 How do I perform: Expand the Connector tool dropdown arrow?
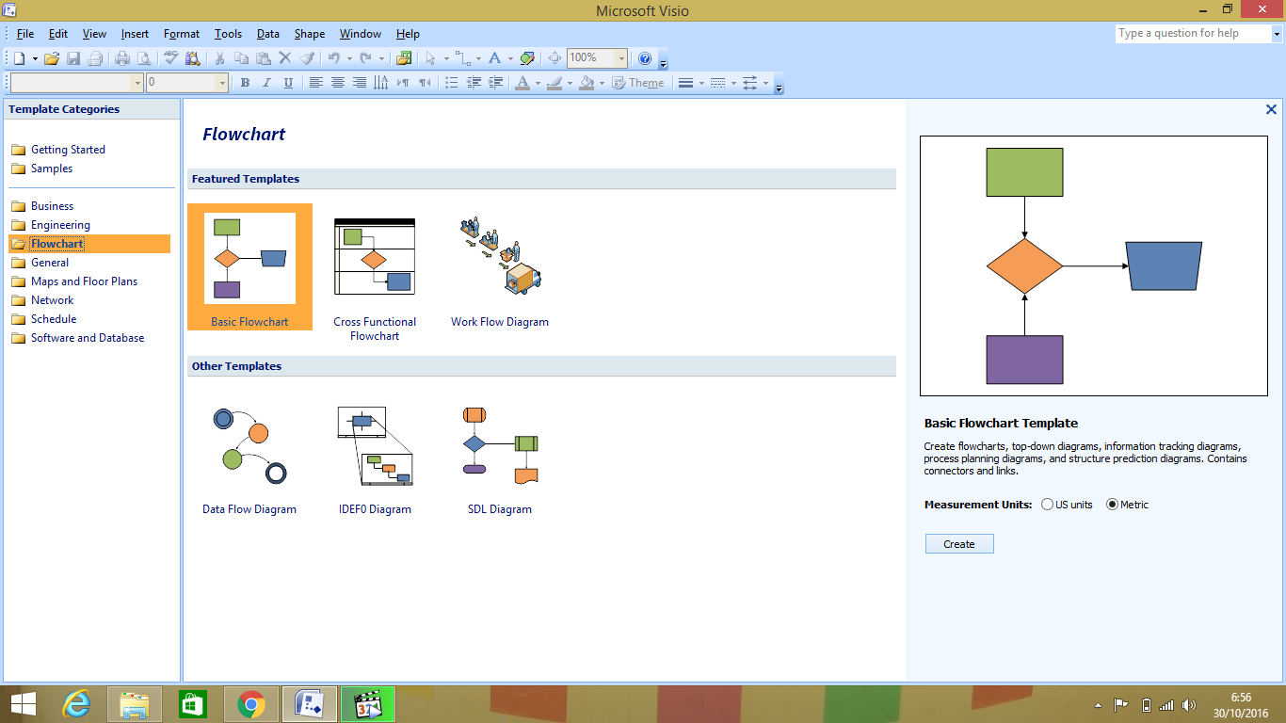click(x=478, y=58)
